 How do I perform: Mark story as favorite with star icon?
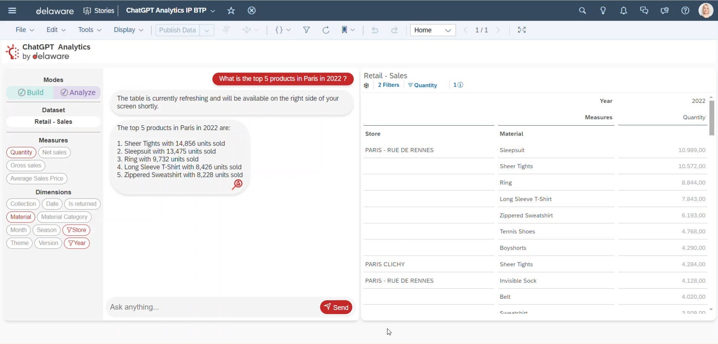(231, 10)
